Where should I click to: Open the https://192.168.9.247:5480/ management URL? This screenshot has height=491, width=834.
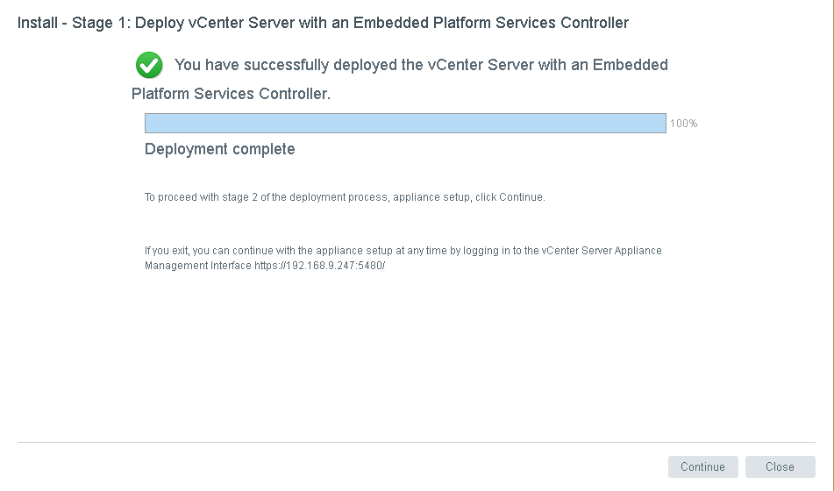coord(320,266)
